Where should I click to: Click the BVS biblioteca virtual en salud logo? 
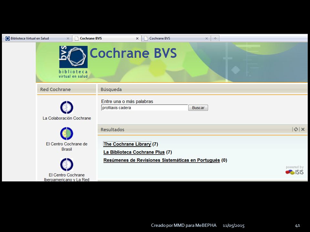click(x=73, y=62)
